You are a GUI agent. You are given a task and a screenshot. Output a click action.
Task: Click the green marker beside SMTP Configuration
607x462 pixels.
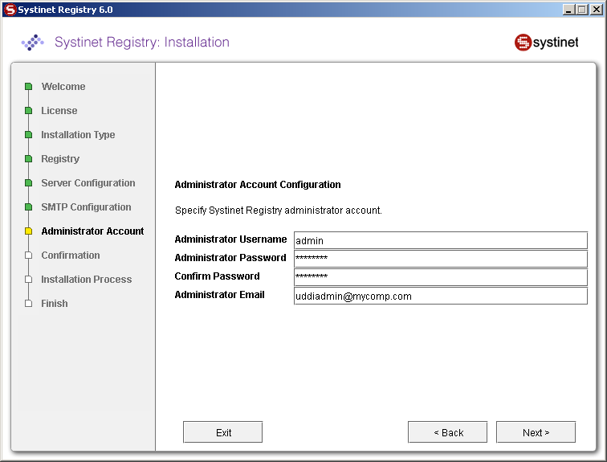point(28,206)
